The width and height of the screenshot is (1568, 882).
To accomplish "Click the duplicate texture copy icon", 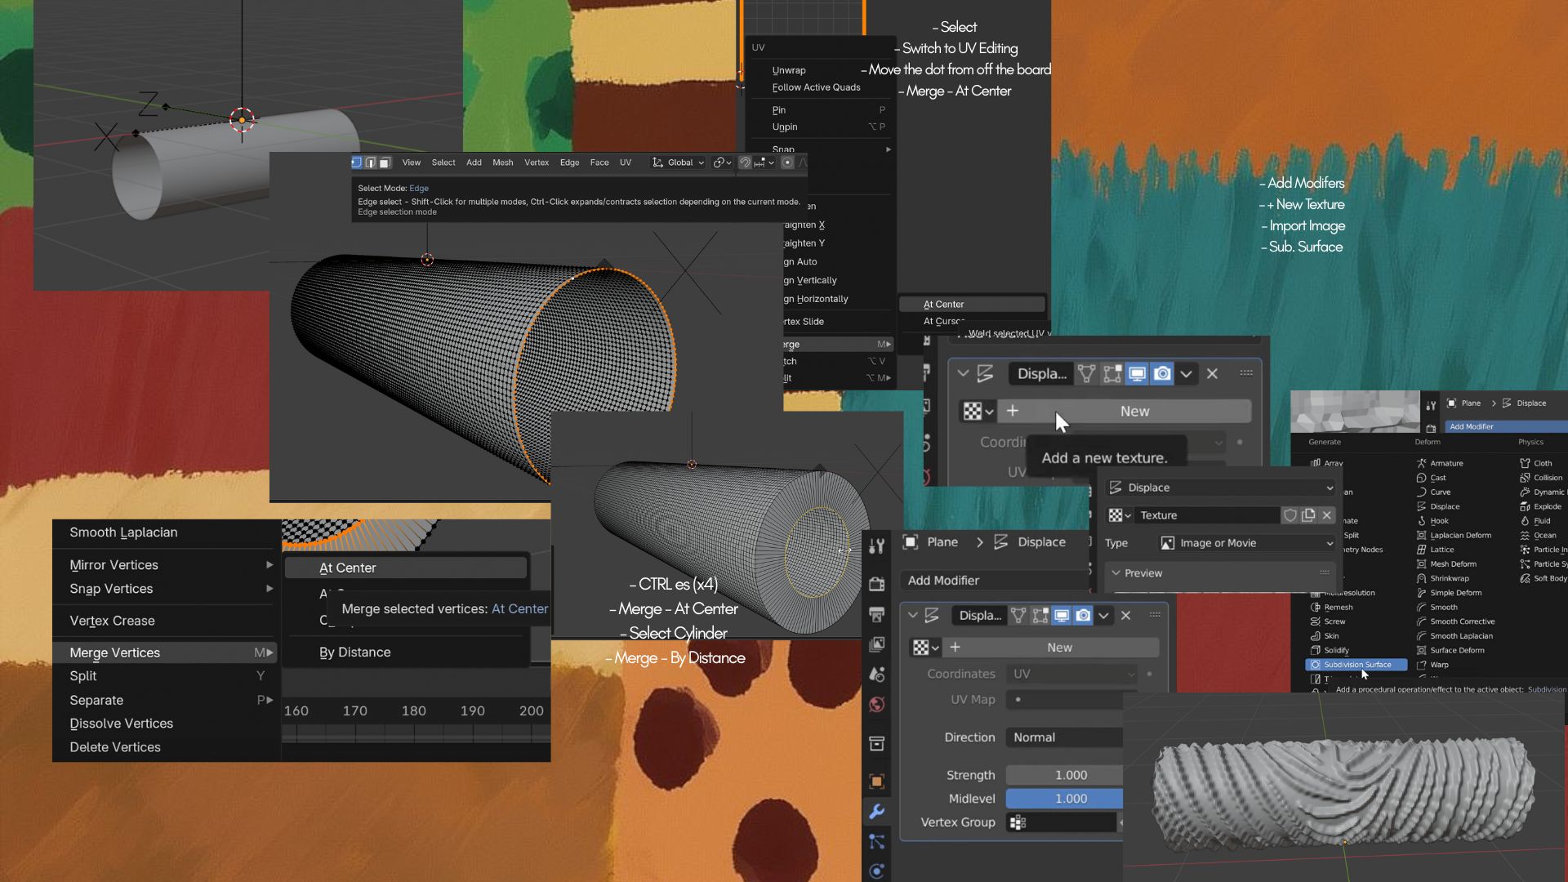I will tap(1308, 515).
